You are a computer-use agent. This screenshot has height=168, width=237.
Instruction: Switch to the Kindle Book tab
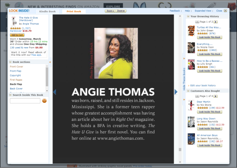click(x=47, y=12)
